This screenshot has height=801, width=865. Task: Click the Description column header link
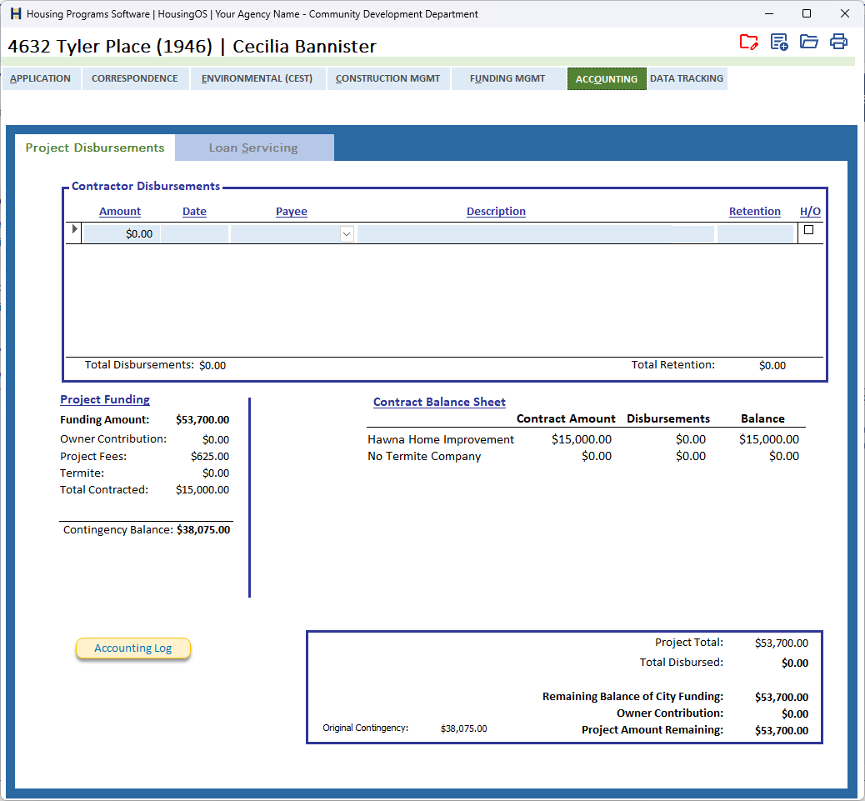coord(496,211)
